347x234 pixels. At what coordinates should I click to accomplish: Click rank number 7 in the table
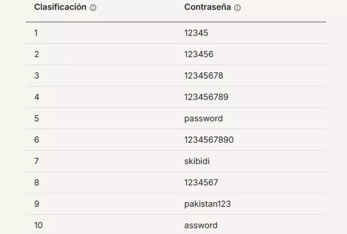(37, 161)
